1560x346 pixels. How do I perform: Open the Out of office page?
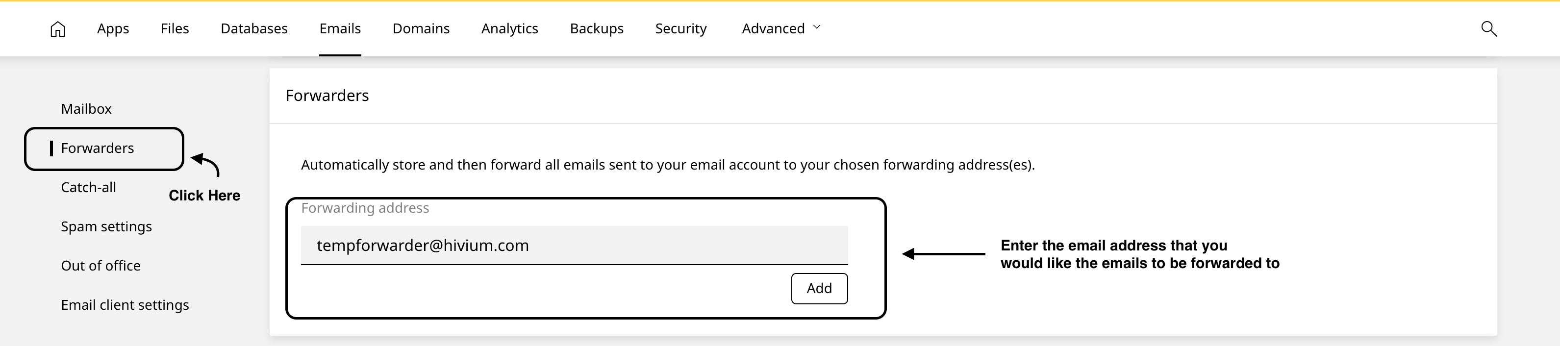pos(101,266)
